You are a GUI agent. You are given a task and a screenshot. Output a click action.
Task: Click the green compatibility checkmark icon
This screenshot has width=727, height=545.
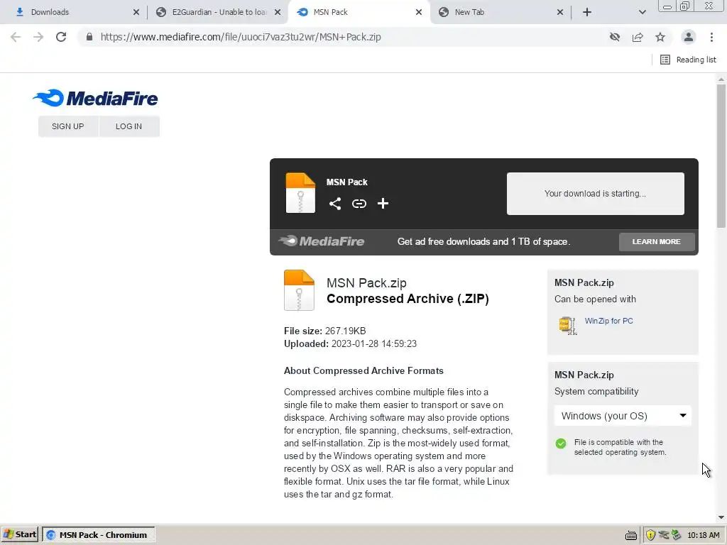(x=561, y=444)
